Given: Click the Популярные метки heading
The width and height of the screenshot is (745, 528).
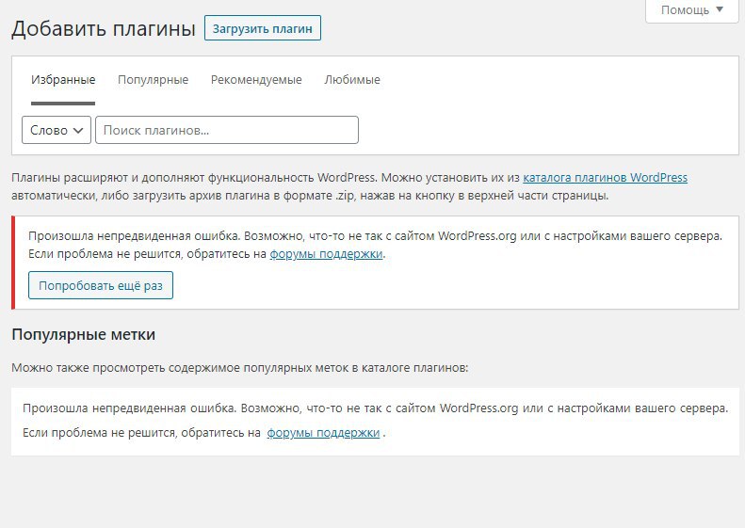Looking at the screenshot, I should [83, 335].
